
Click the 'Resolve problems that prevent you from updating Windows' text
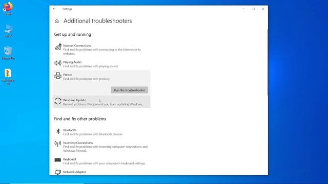tap(103, 104)
